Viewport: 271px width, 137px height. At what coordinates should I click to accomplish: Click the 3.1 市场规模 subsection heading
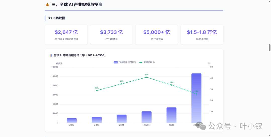click(x=56, y=18)
